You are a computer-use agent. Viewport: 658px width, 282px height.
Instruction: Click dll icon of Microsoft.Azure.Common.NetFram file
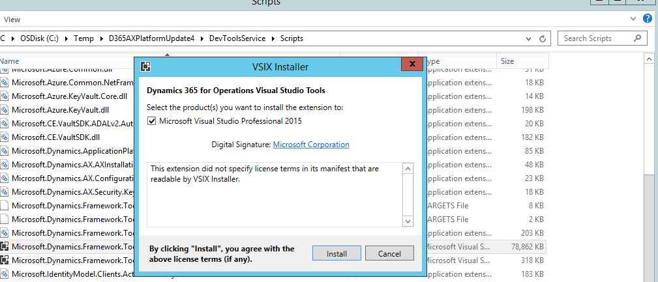tap(4, 83)
